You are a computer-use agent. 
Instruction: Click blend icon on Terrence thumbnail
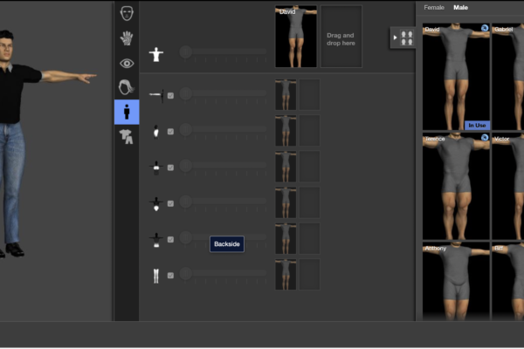[x=485, y=137]
